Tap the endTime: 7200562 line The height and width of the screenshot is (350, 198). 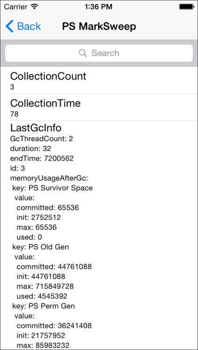click(42, 158)
